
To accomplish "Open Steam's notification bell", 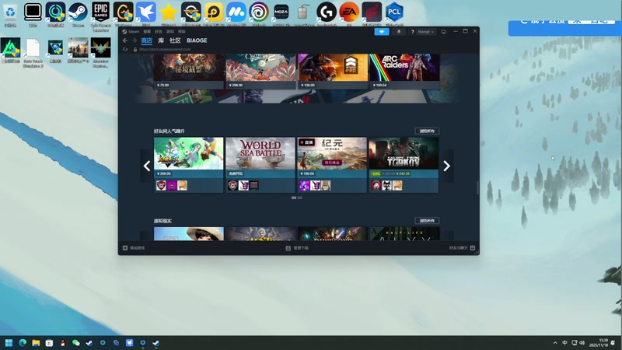I will [399, 31].
